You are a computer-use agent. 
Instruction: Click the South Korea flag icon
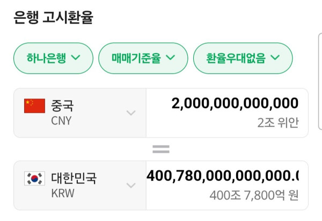34,178
